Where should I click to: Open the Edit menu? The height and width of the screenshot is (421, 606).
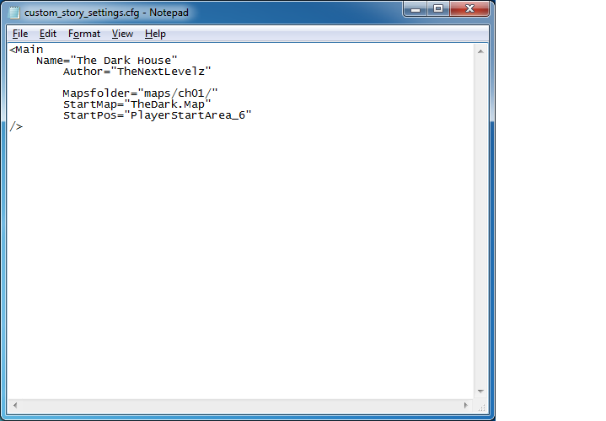point(48,34)
